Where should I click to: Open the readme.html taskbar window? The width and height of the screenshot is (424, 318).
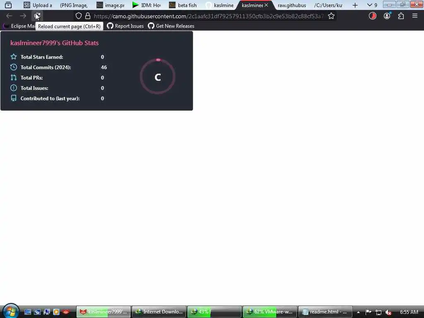(x=325, y=312)
